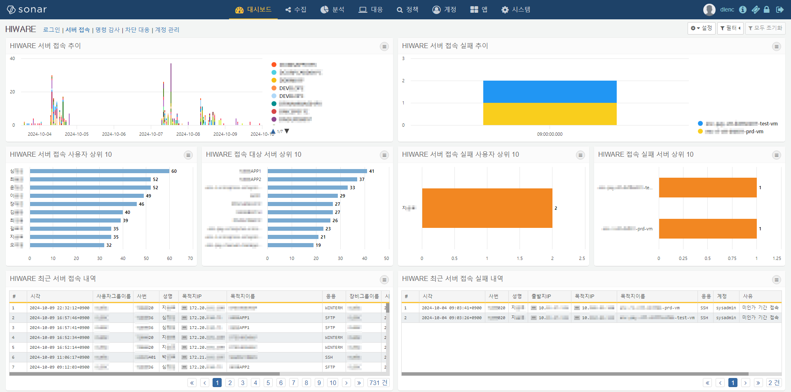Click horizontal scrollbar of 서버 접속 내역 table
Image resolution: width=791 pixels, height=392 pixels.
point(145,374)
